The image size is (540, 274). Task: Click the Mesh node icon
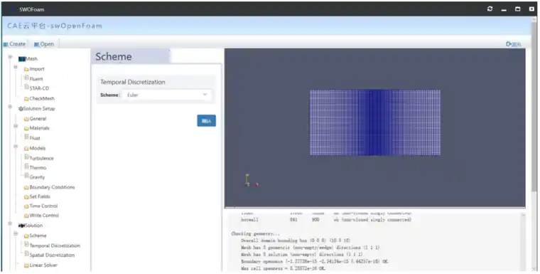click(22, 59)
